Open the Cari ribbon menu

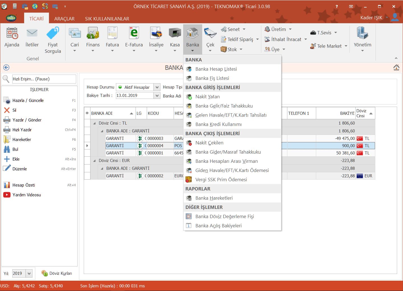pos(74,39)
